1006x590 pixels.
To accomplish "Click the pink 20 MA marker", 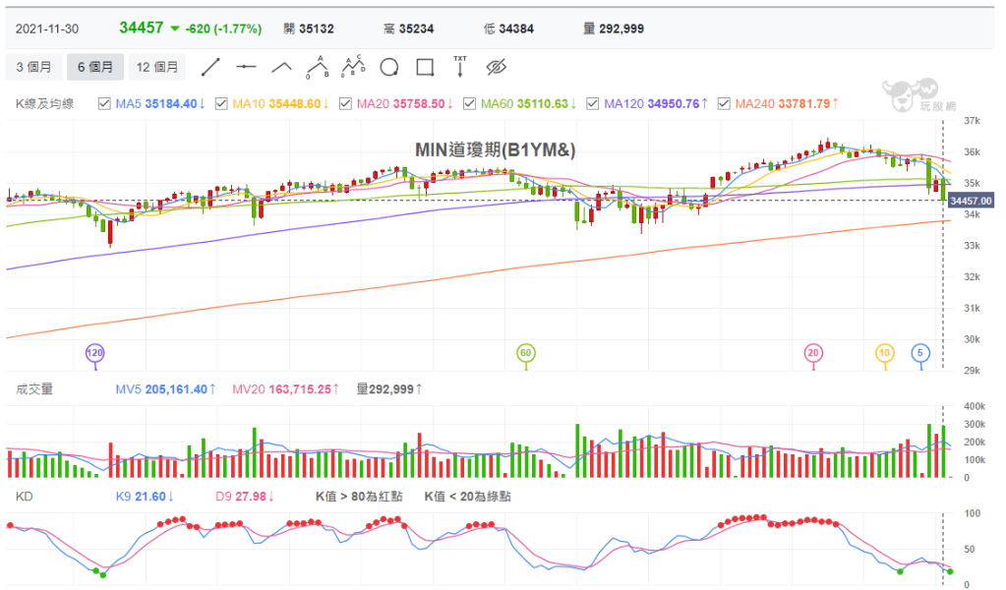I will pos(812,352).
